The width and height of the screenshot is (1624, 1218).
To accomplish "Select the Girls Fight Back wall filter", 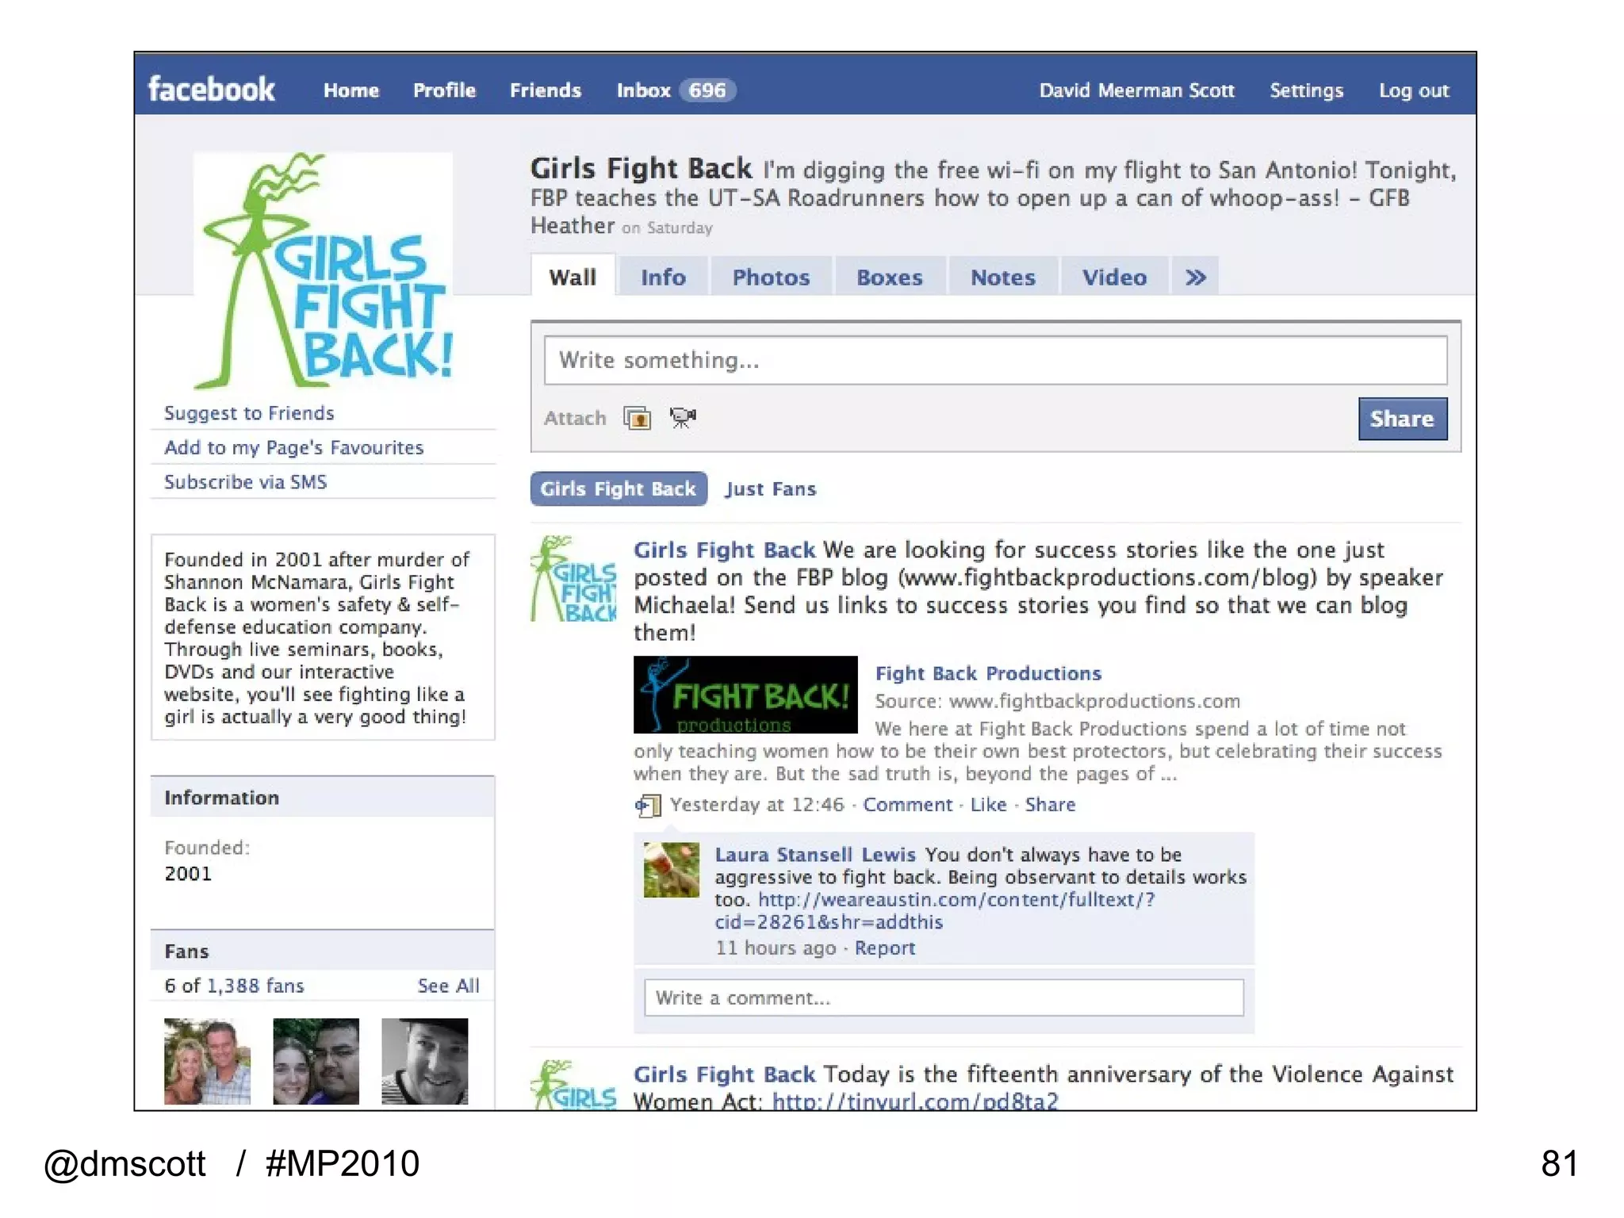I will [618, 488].
